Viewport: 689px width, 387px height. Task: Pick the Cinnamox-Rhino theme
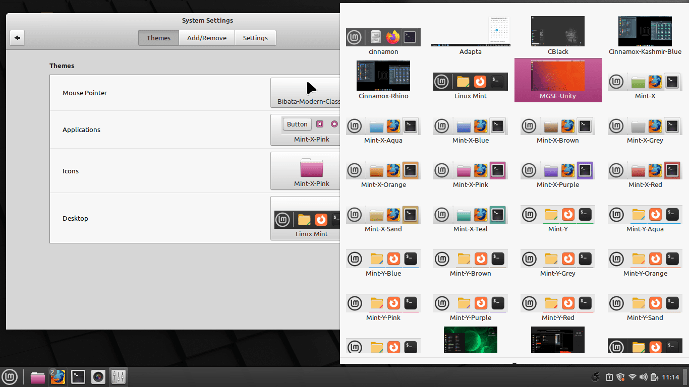[383, 80]
